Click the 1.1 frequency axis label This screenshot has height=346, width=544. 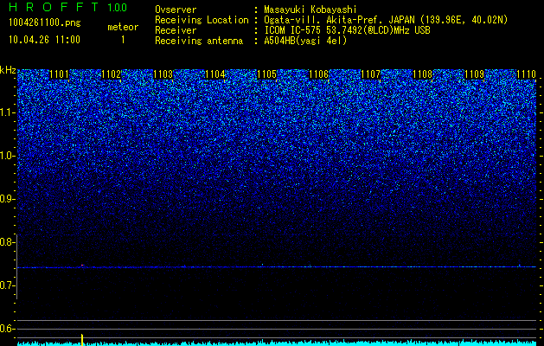click(7, 112)
